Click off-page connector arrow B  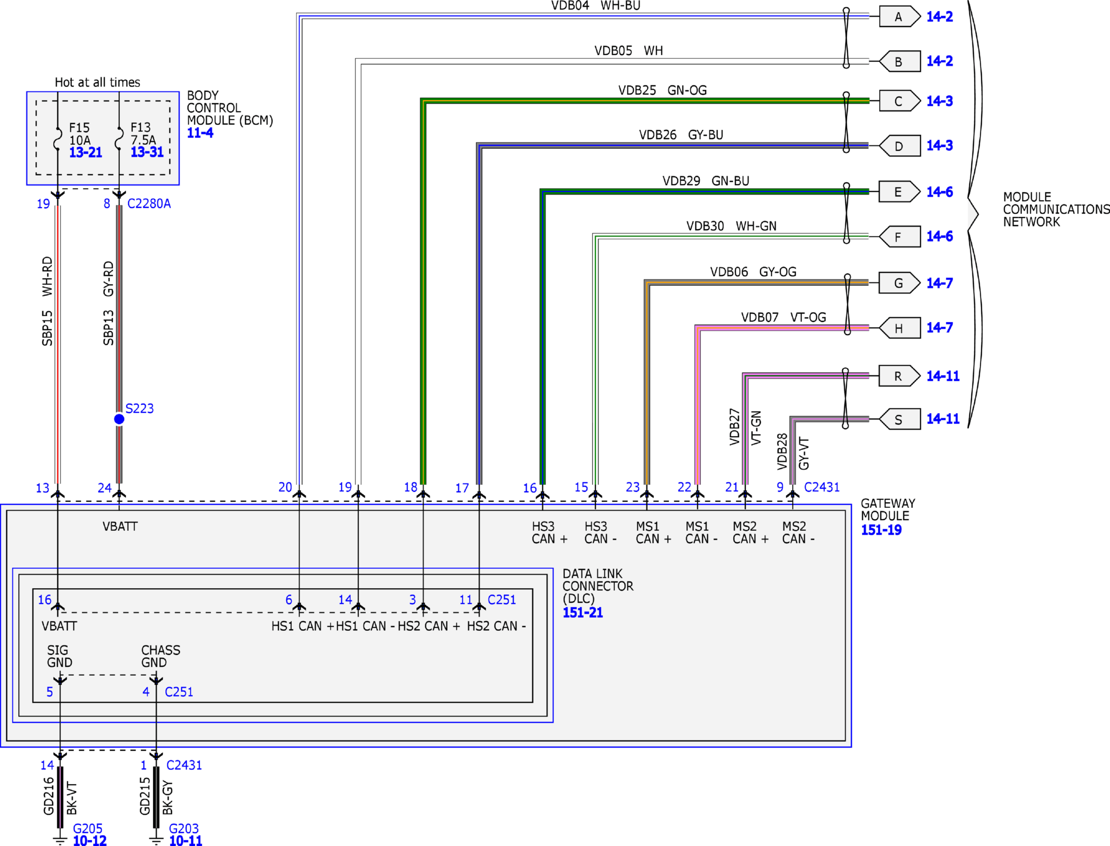[x=899, y=61]
